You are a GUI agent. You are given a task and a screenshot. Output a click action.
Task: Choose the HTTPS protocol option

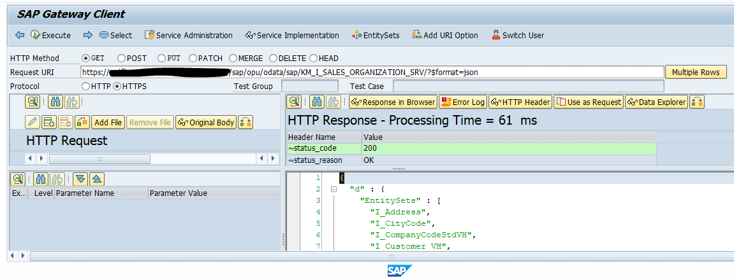click(x=117, y=86)
